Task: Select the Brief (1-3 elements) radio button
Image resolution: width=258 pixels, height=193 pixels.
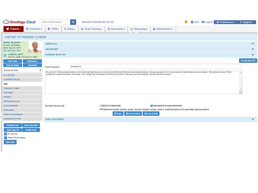Action: 101,106
